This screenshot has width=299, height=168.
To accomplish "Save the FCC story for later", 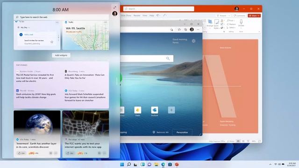I will tap(99, 153).
